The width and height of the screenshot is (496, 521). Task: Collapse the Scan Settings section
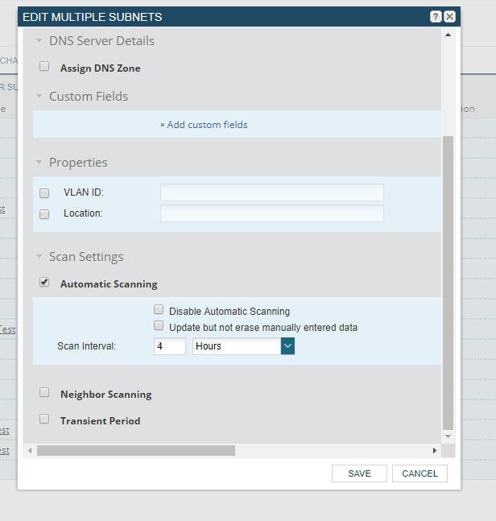(39, 257)
